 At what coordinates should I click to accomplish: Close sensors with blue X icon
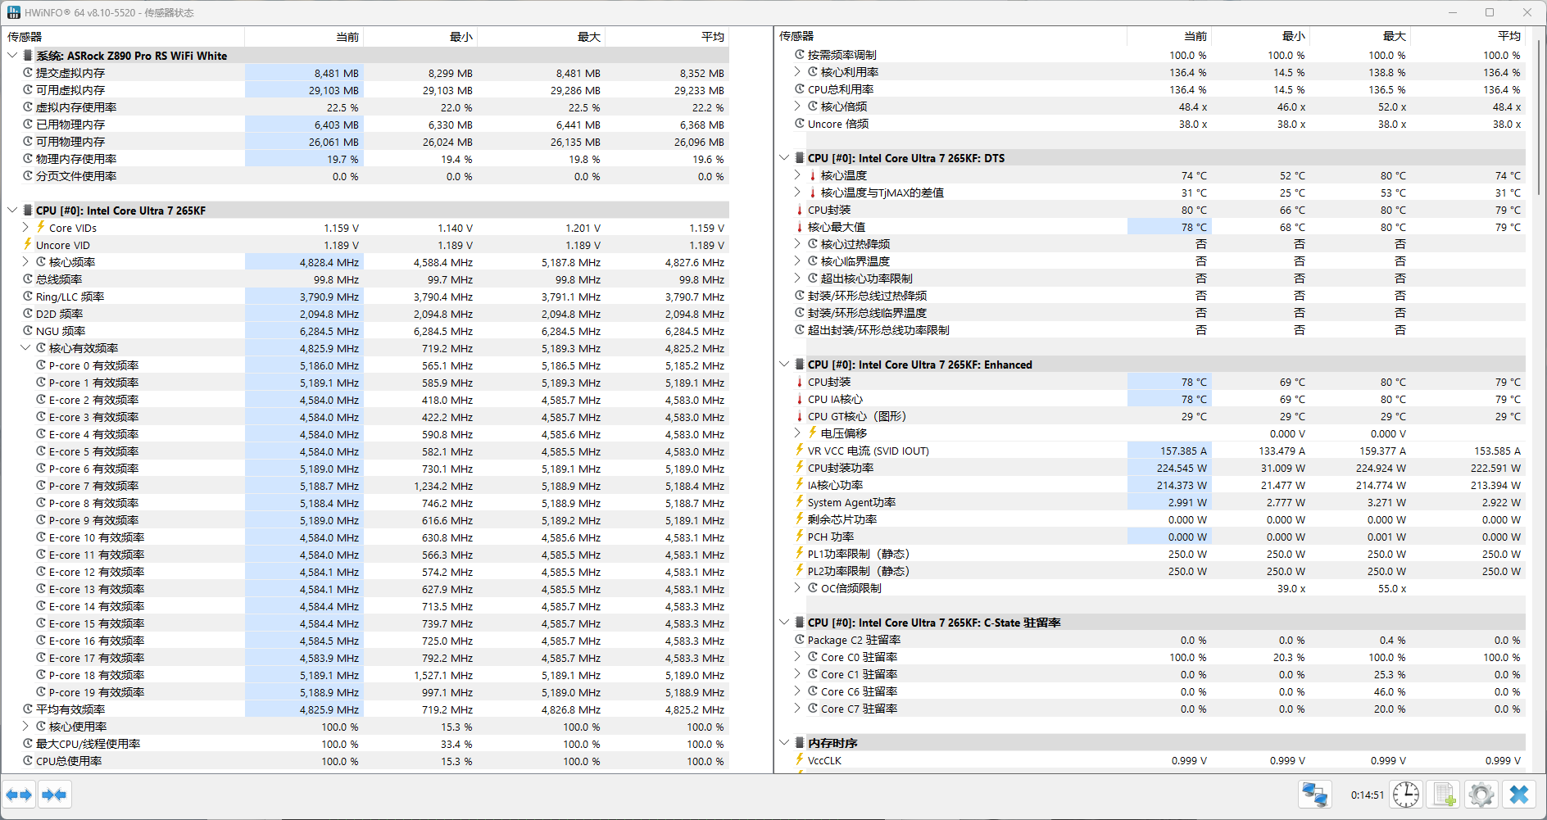coord(1519,795)
